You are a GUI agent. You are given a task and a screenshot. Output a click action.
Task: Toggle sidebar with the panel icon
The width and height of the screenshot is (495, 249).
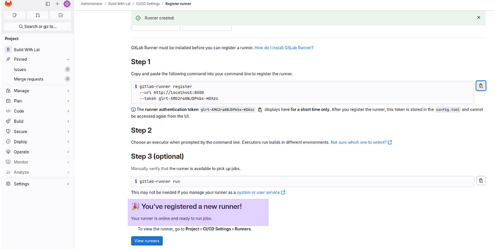(x=48, y=4)
